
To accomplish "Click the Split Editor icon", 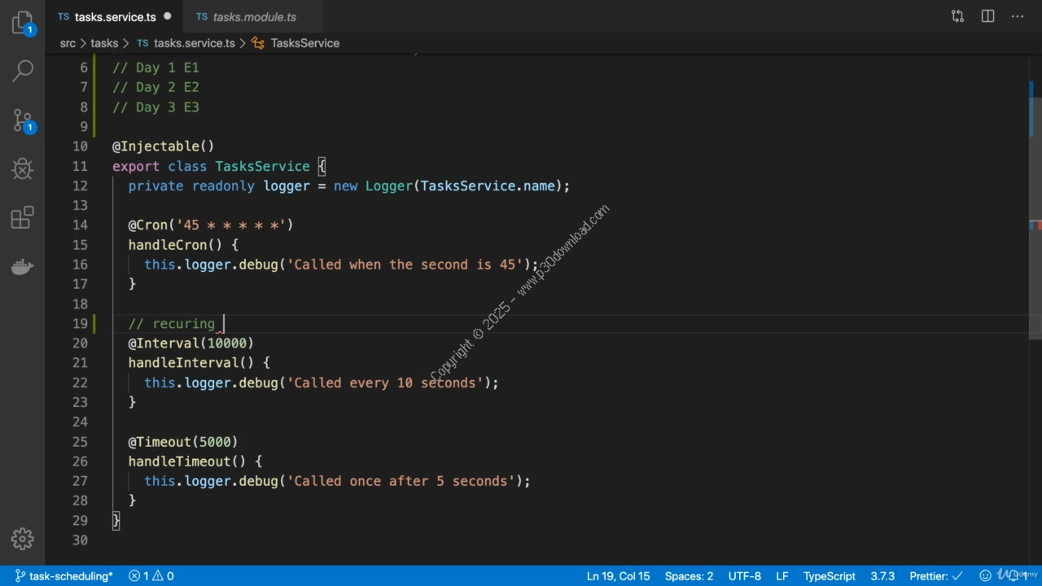I will click(987, 16).
